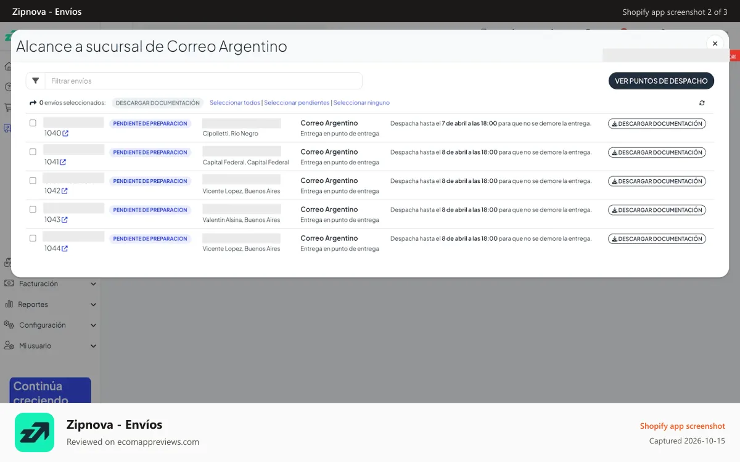Click the Correo Argentino carrier name on row 1040
The width and height of the screenshot is (740, 462).
329,123
